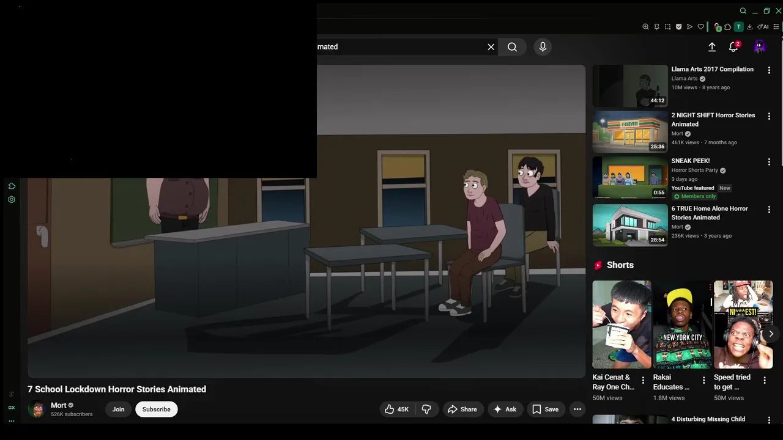The width and height of the screenshot is (783, 440).
Task: Open 2 NIGHT SHIFT Horror Stories thumbnail
Action: 630,132
